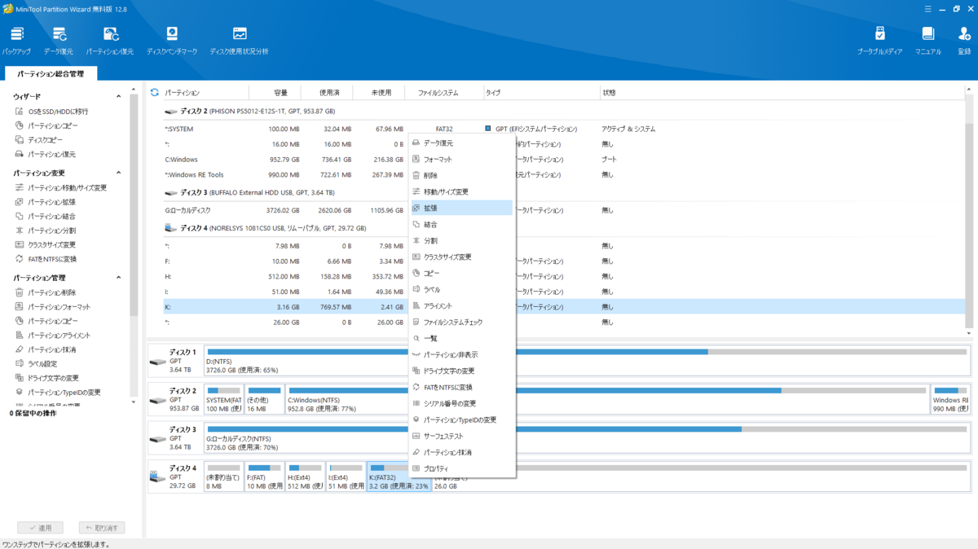Screen dimensions: 978x549
Task: Collapse the ウィザード section
Action: pyautogui.click(x=118, y=97)
